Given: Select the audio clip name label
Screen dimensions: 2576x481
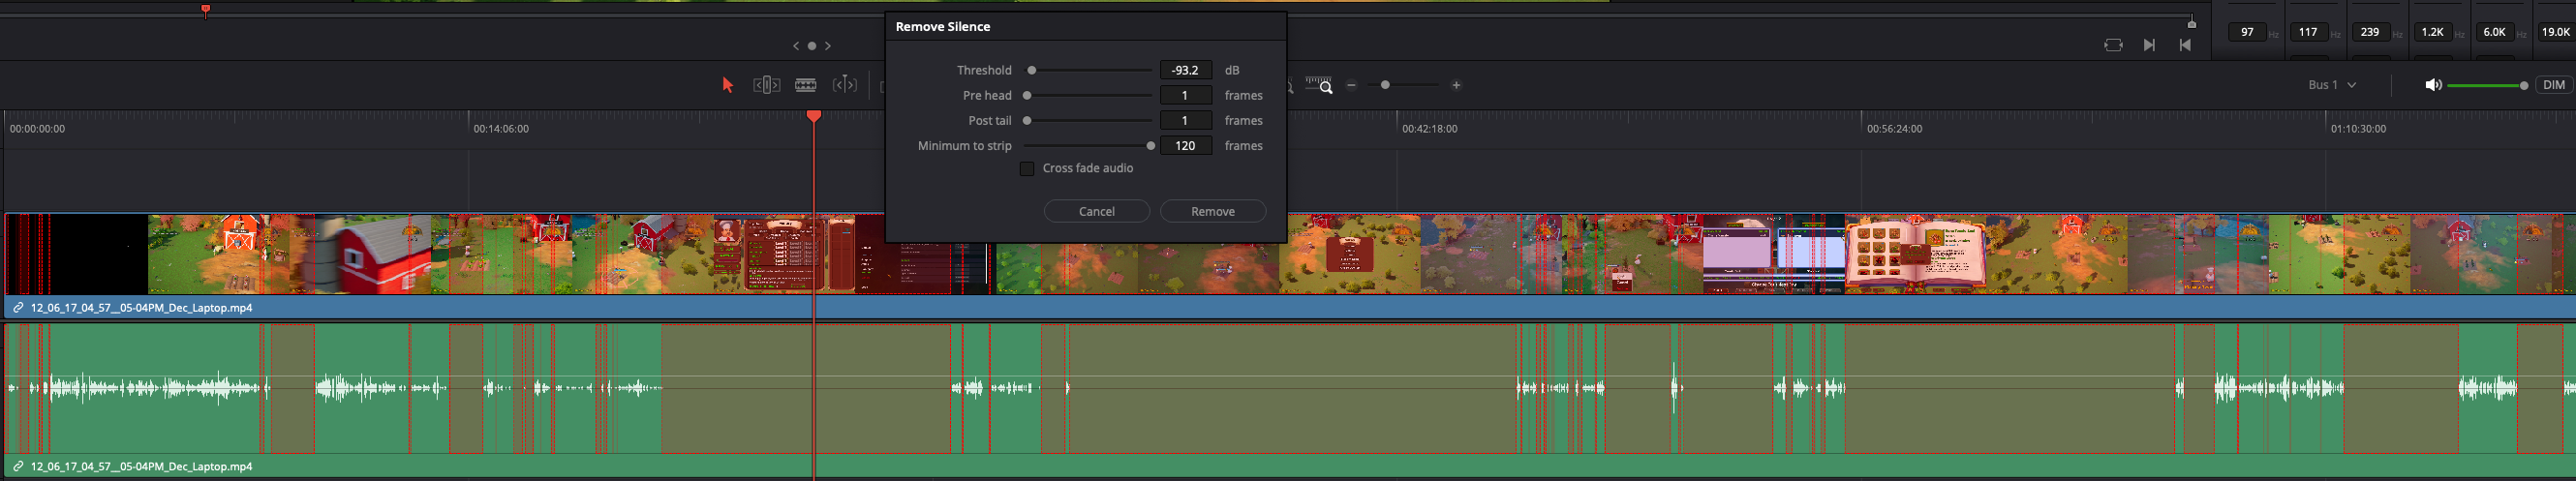Looking at the screenshot, I should (141, 466).
